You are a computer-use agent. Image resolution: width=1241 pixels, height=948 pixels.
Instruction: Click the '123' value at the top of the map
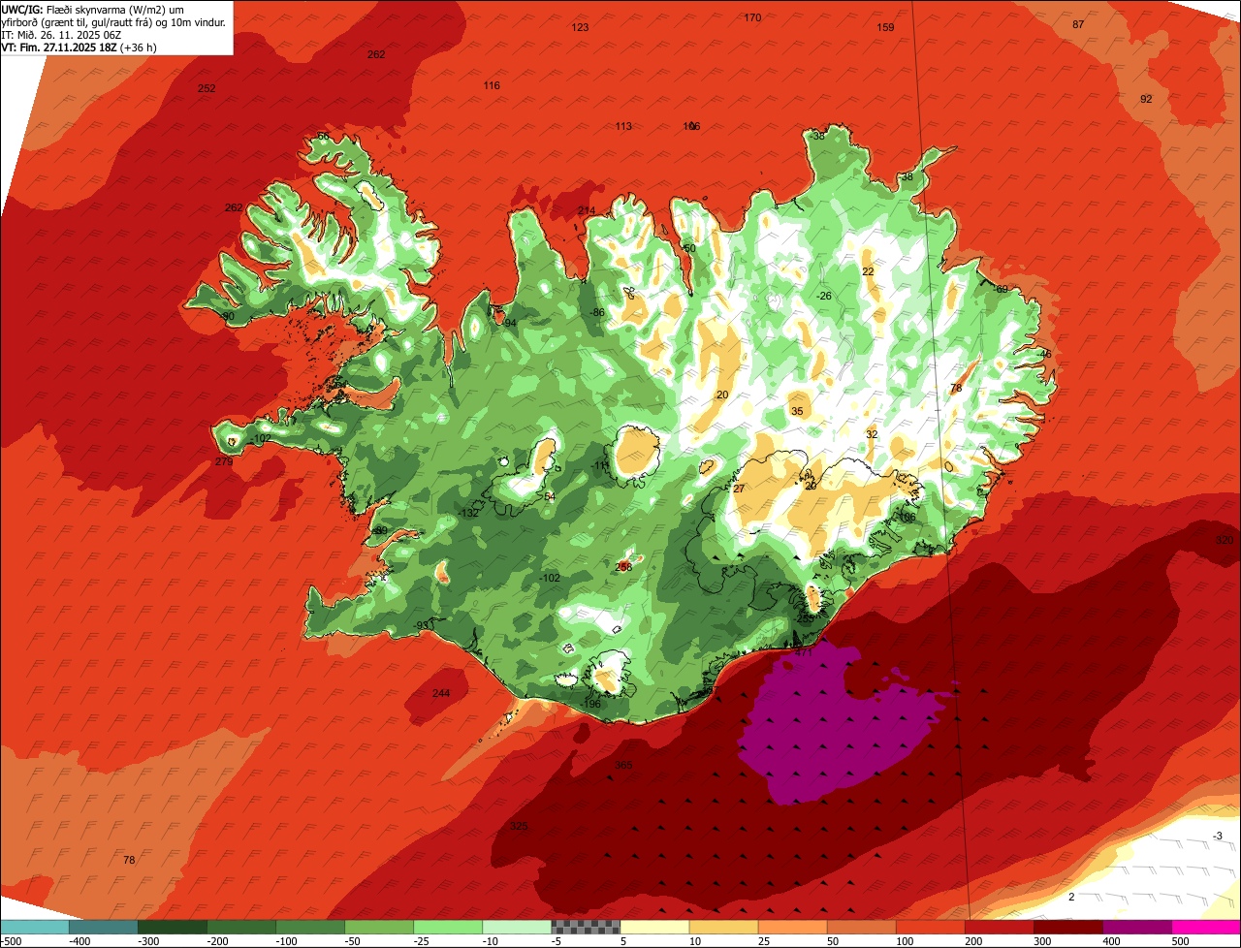(x=580, y=27)
